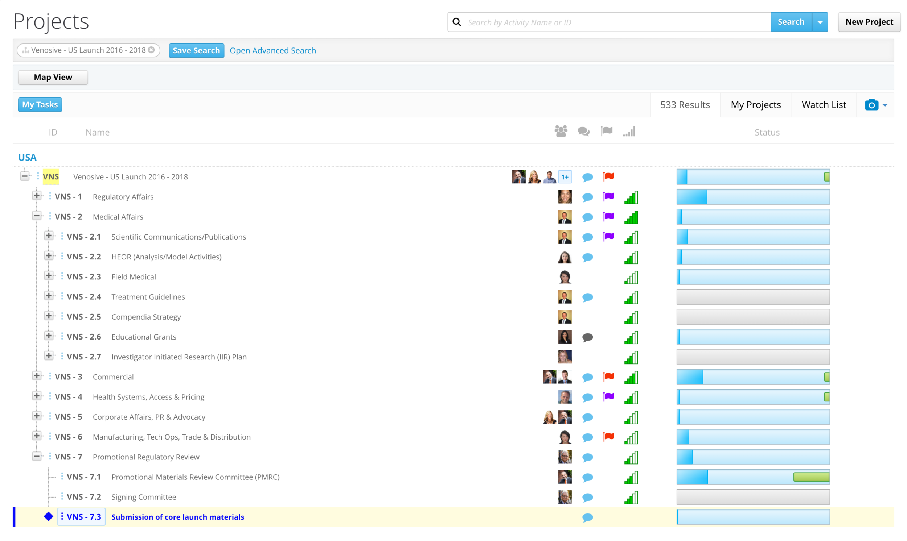Switch to the Watch List tab
Viewport: 907px width, 541px height.
point(824,105)
